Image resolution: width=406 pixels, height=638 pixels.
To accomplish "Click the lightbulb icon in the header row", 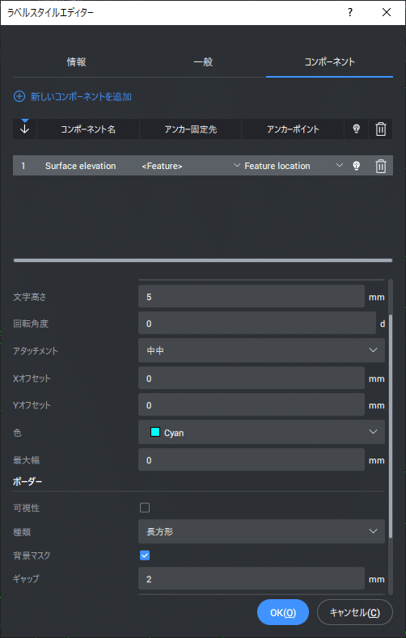I will [x=357, y=129].
